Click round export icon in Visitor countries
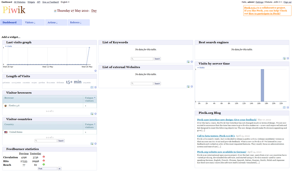Viewport: 293px width, 195px height. (x=96, y=144)
